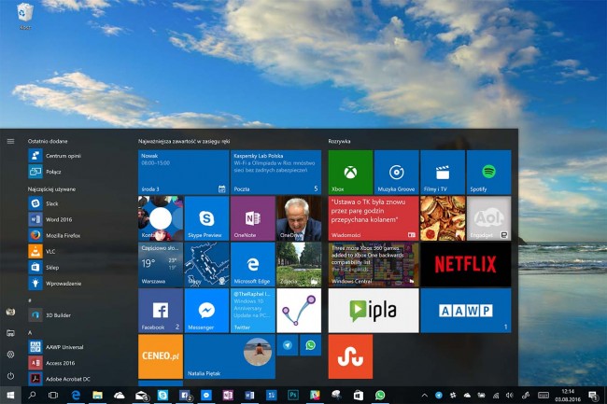607x404 pixels.
Task: Open the calendar tile showing Nowak event
Action: coord(183,172)
